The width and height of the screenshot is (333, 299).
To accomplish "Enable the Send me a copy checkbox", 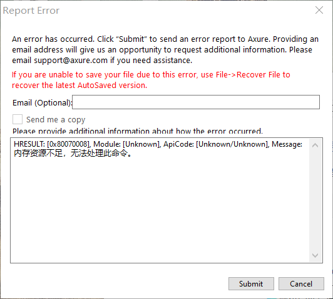I will click(18, 119).
